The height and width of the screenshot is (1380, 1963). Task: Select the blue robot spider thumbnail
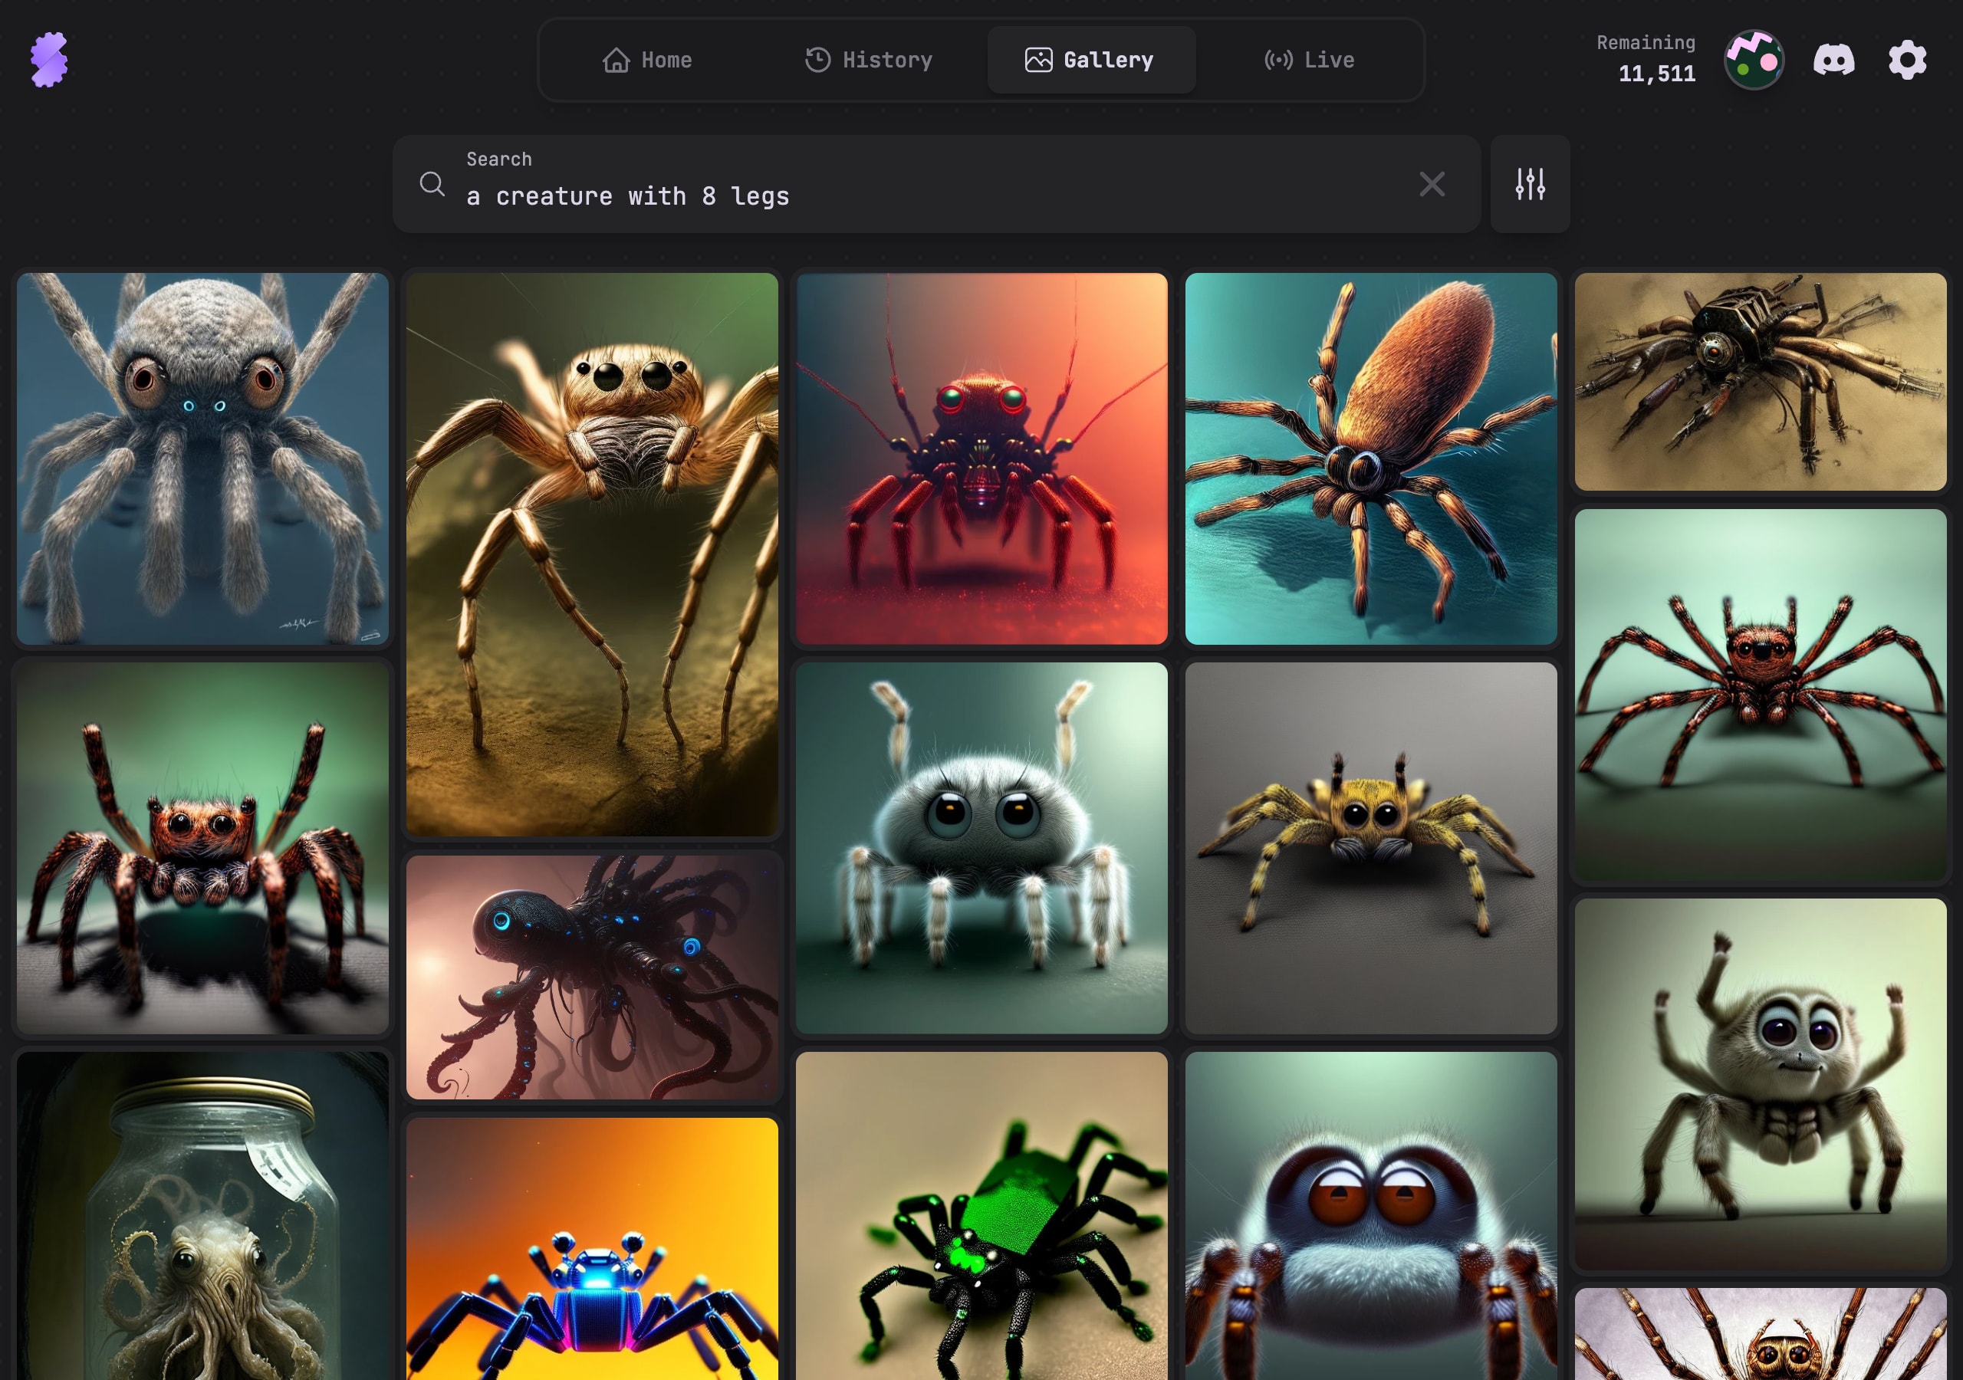click(x=592, y=1248)
